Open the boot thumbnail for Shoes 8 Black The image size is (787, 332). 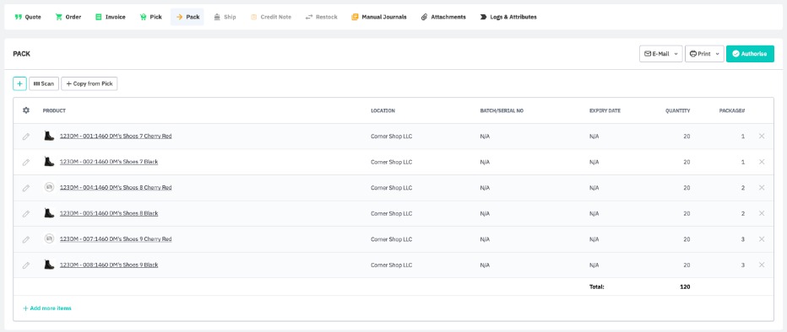(49, 213)
